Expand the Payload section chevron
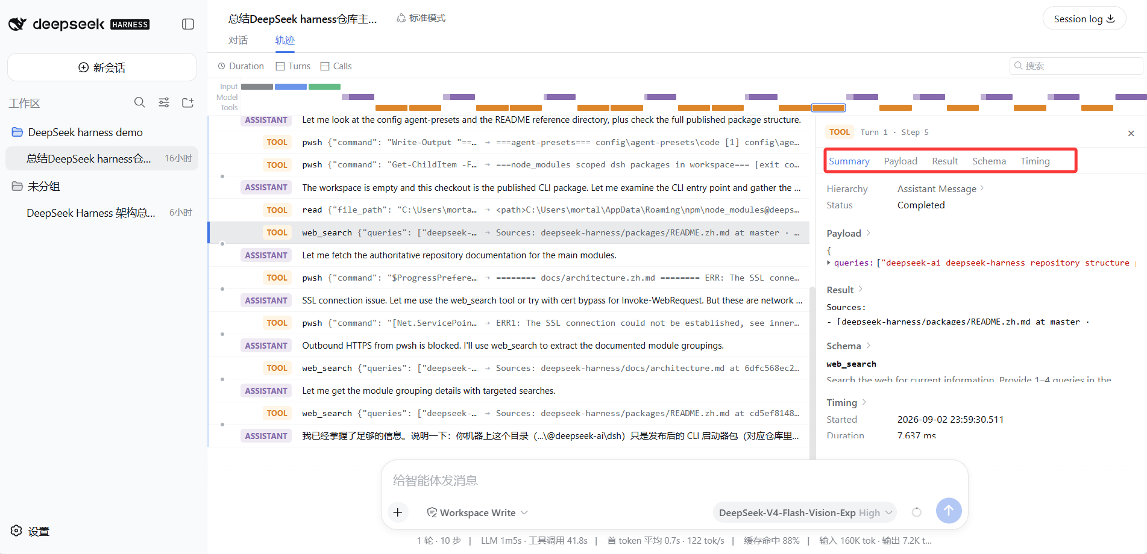This screenshot has height=554, width=1147. [869, 233]
